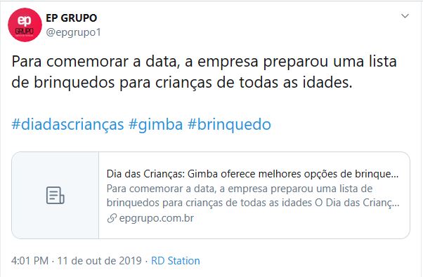The height and width of the screenshot is (277, 423).
Task: Visit the @epgrupo1 handle
Action: (x=73, y=32)
